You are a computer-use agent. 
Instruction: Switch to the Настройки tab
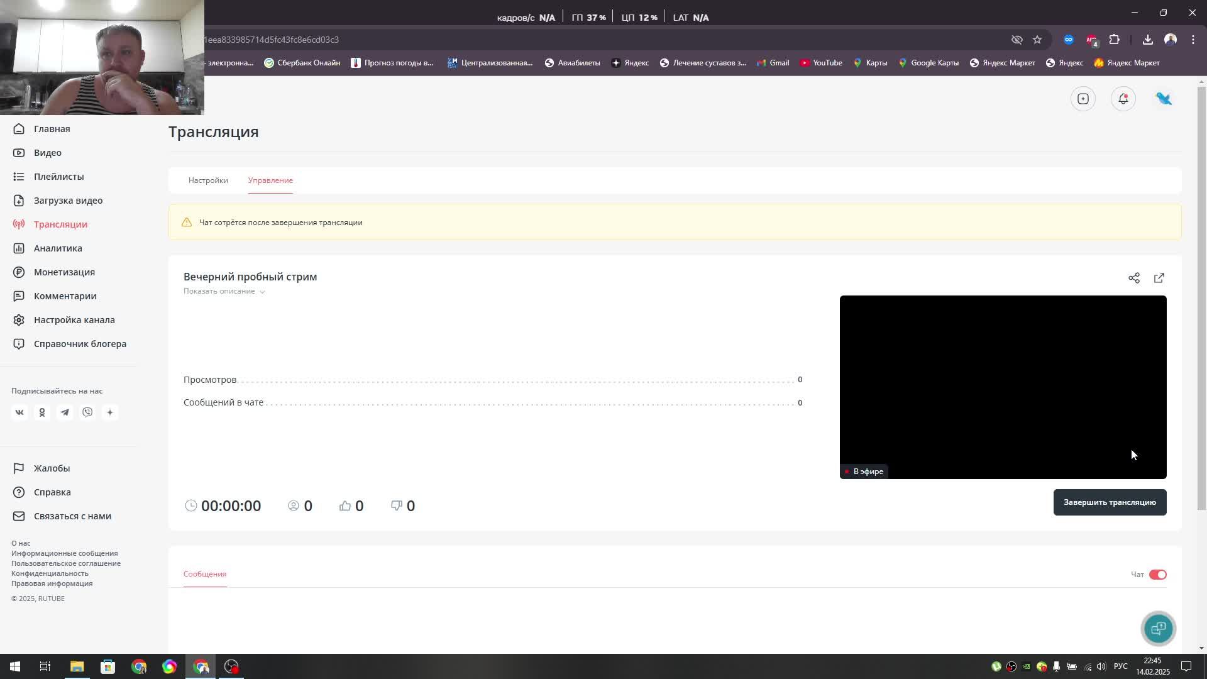208,180
